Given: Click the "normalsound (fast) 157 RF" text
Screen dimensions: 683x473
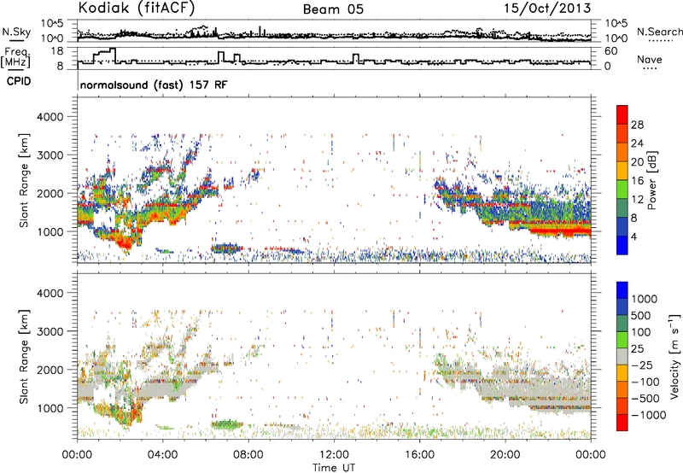Looking at the screenshot, I should click(154, 85).
